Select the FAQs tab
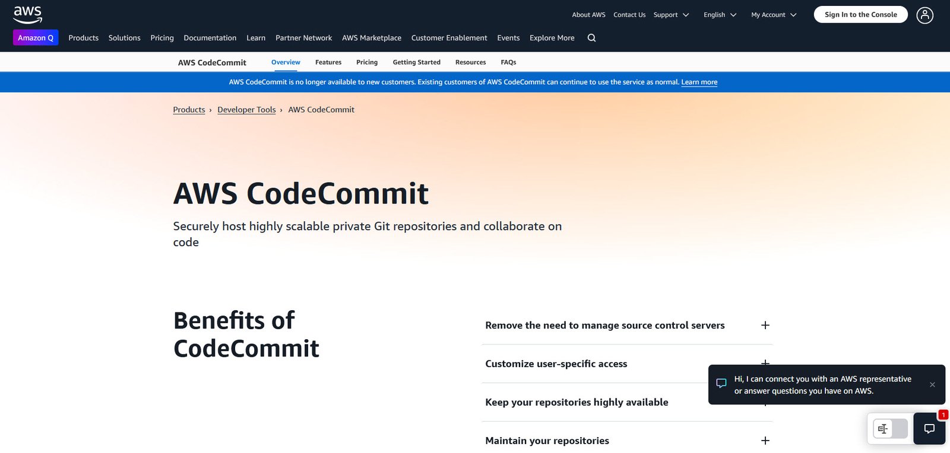 (x=508, y=62)
